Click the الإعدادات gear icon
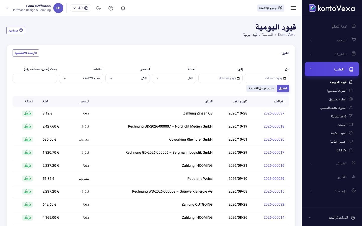 coord(353,191)
